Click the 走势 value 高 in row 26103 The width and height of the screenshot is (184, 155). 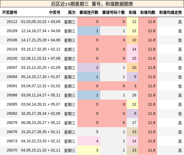(180, 49)
